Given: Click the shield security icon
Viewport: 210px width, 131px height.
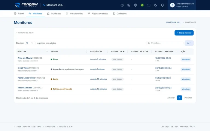Looking at the screenshot, I should point(135,5).
